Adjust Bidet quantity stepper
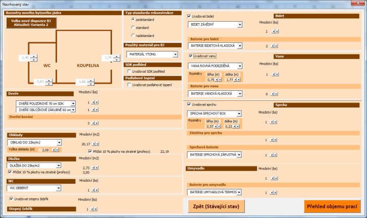 click(275, 31)
